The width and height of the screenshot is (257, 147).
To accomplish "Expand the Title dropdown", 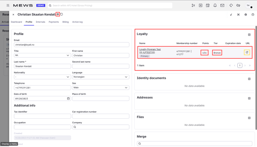I will coord(43,55).
